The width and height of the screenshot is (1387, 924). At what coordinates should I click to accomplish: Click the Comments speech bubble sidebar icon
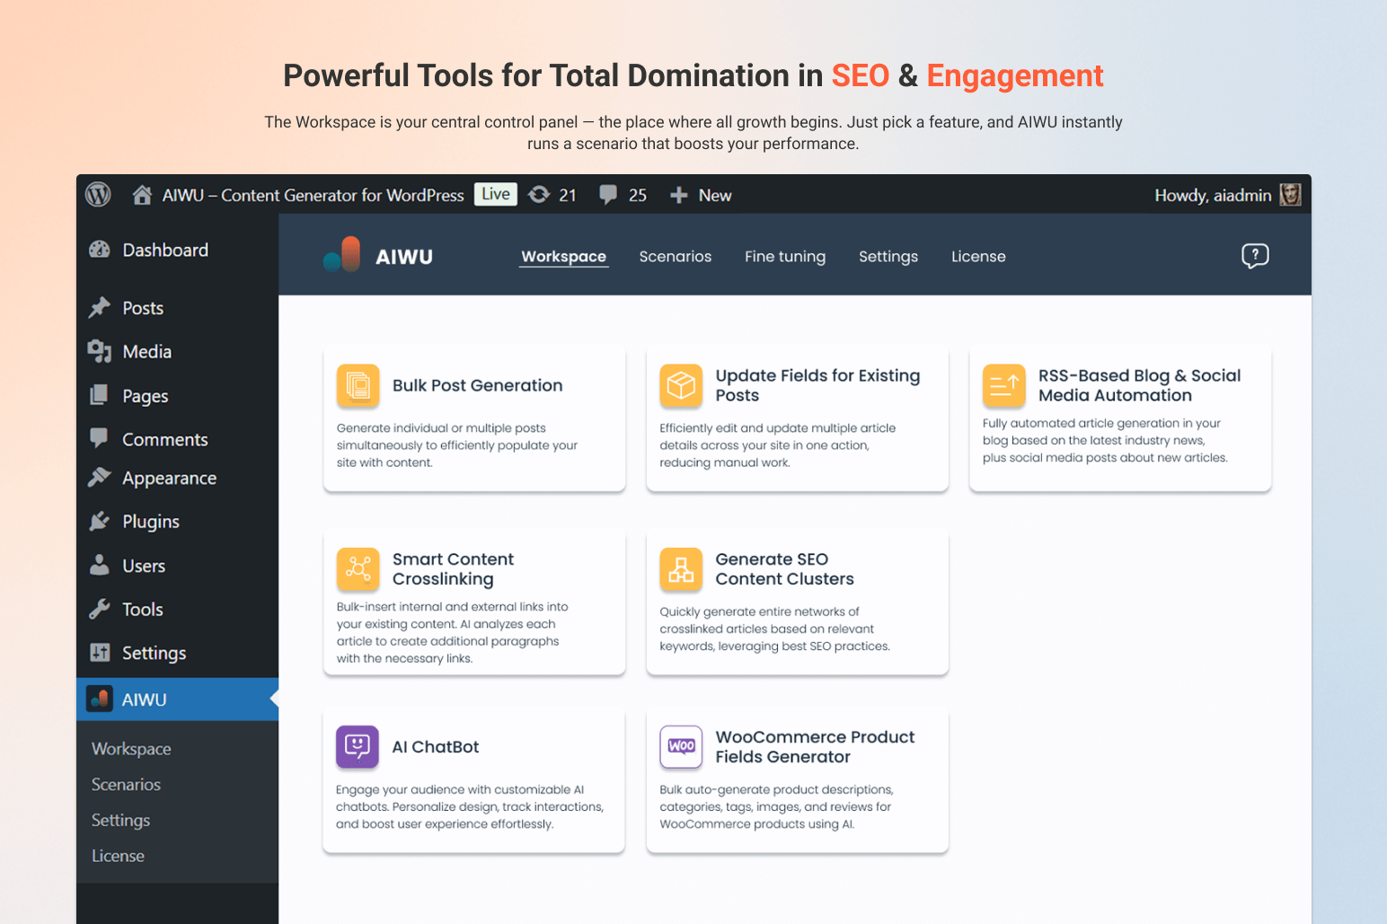pos(100,438)
